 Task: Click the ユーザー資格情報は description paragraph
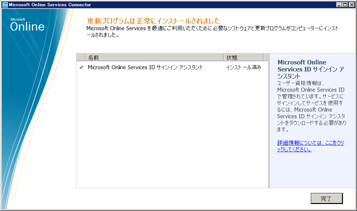point(312,106)
